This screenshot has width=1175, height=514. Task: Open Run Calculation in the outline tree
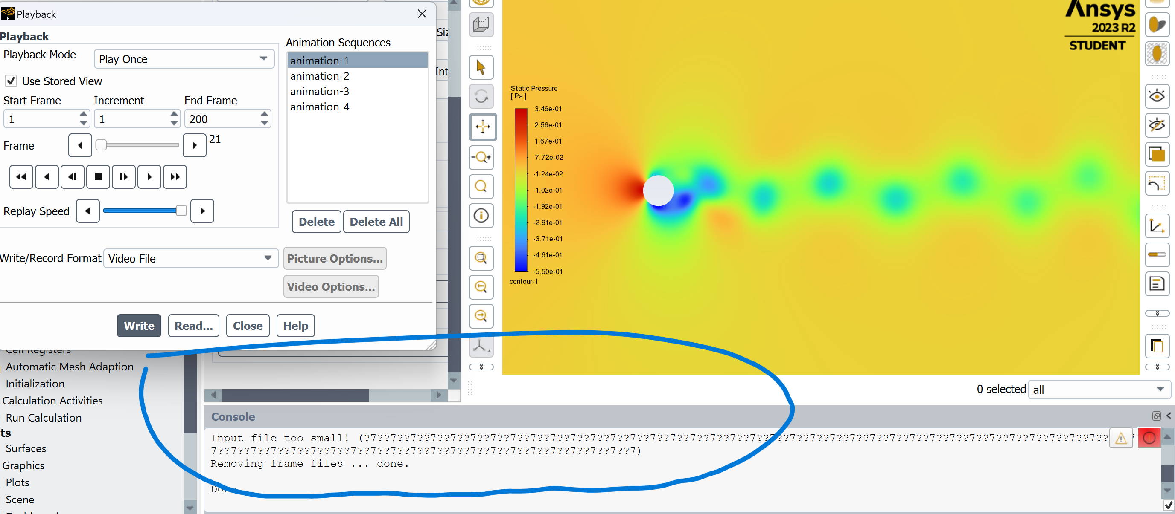coord(44,417)
